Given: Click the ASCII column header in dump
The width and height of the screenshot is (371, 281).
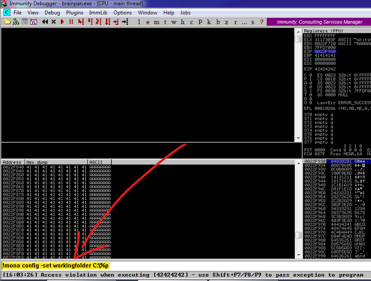Looking at the screenshot, I should (x=99, y=162).
